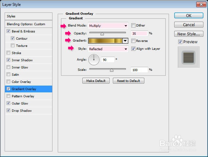Enable the Stroke effect checkbox

(x=8, y=53)
